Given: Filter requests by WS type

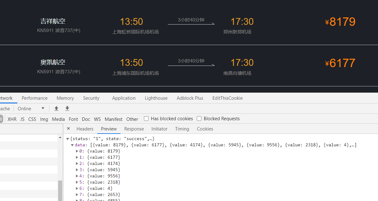Looking at the screenshot, I should pos(97,119).
